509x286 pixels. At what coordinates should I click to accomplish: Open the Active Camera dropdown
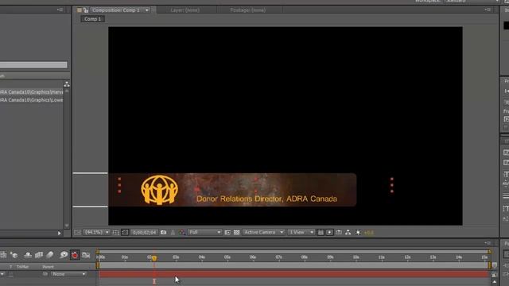tap(263, 232)
